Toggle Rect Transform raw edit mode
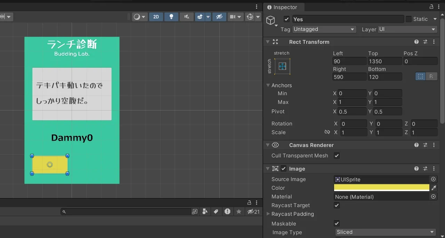Screen dimensions: 445x238 [431, 76]
